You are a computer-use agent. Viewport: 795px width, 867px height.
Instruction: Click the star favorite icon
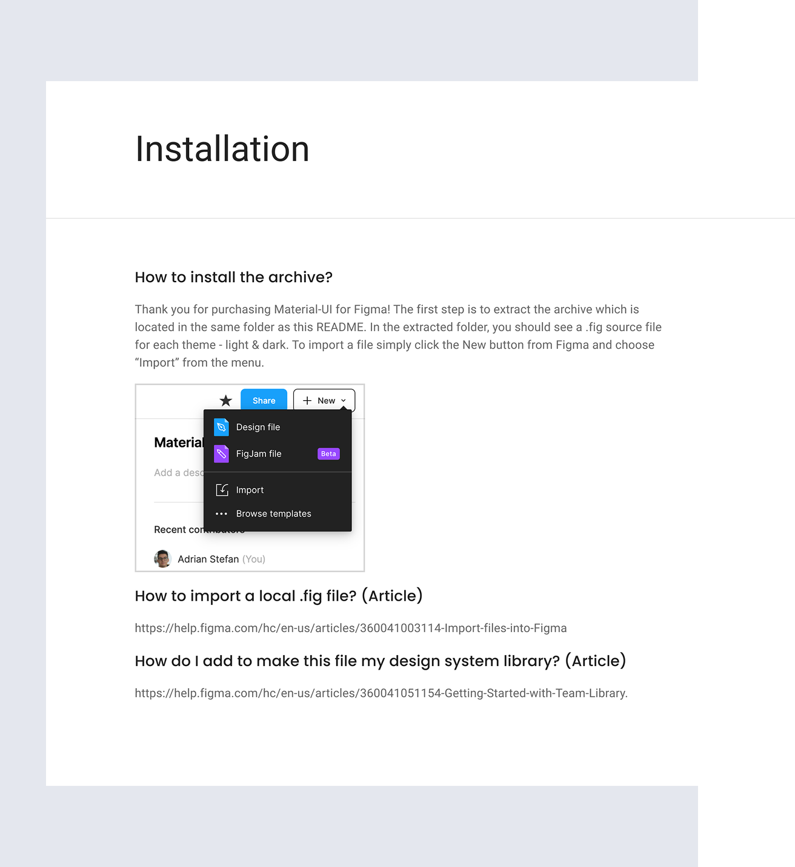(226, 401)
